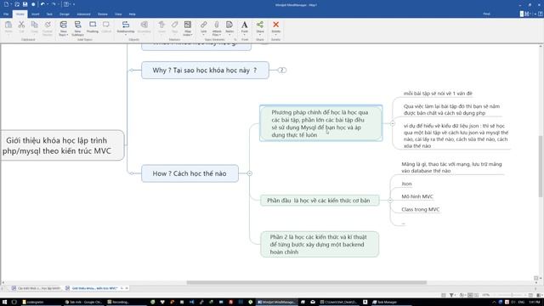The height and width of the screenshot is (306, 544).
Task: Click the Redo arrow icon
Action: pyautogui.click(x=54, y=4)
